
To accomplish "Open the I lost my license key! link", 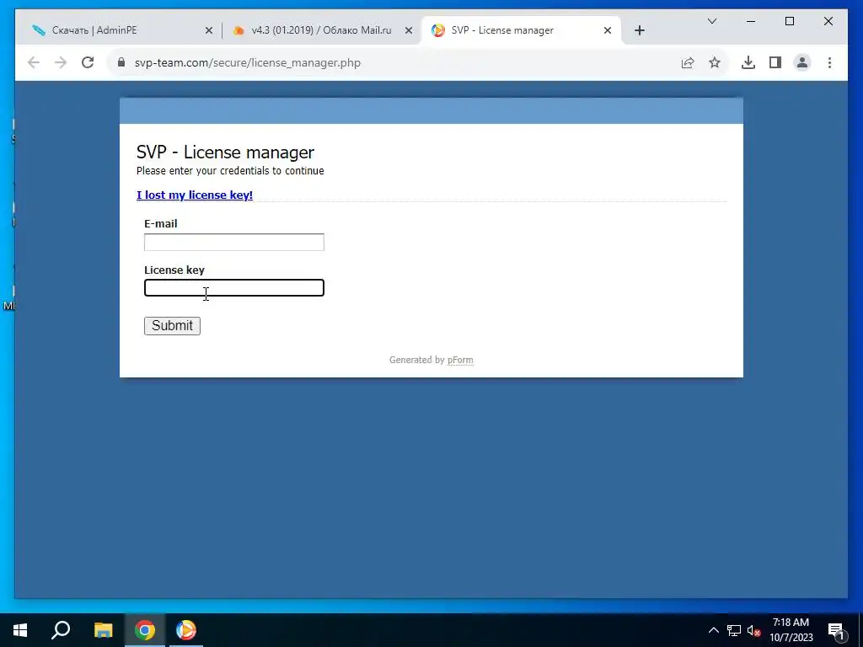I will tap(195, 195).
